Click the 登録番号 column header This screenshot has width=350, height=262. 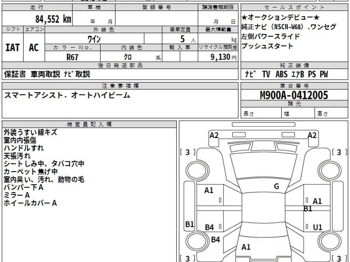(157, 8)
